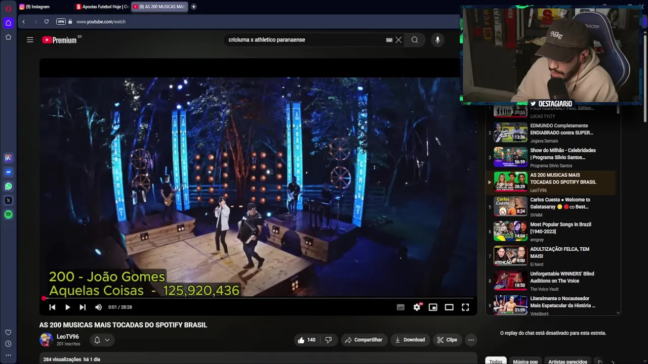The image size is (648, 364).
Task: Open the Opera home sidebar icon
Action: [8, 23]
